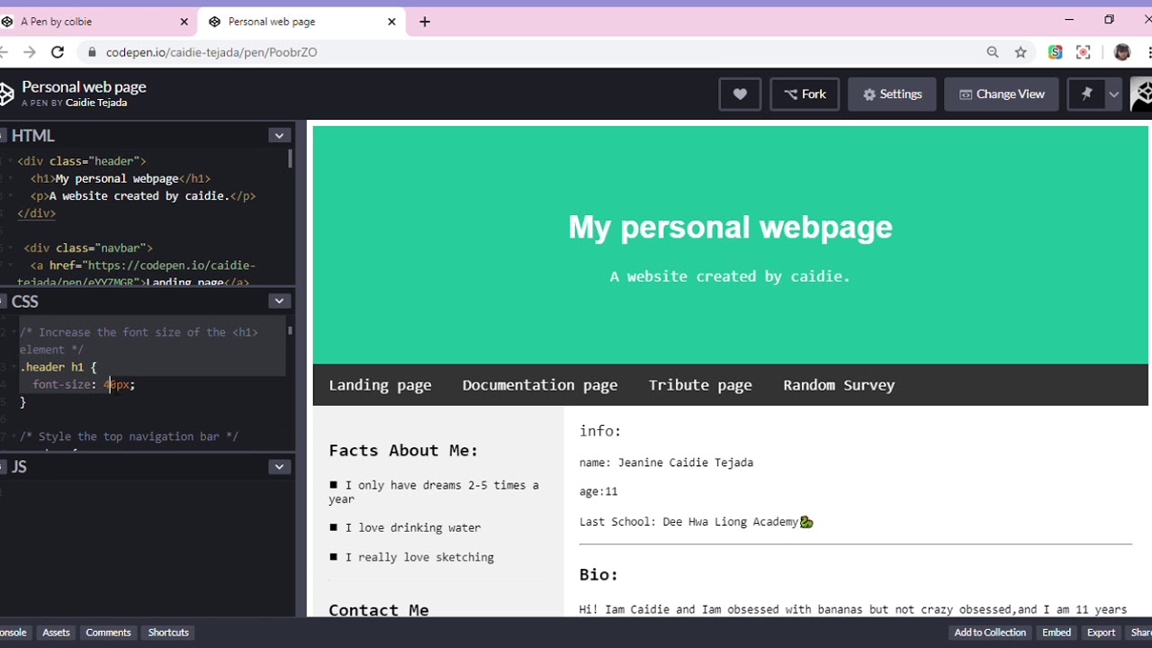The height and width of the screenshot is (648, 1152).
Task: Open the Comments panel
Action: (x=108, y=632)
